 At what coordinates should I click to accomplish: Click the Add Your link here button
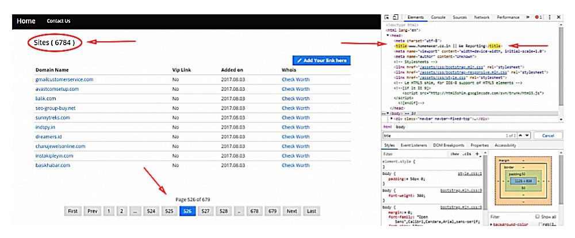tap(321, 60)
